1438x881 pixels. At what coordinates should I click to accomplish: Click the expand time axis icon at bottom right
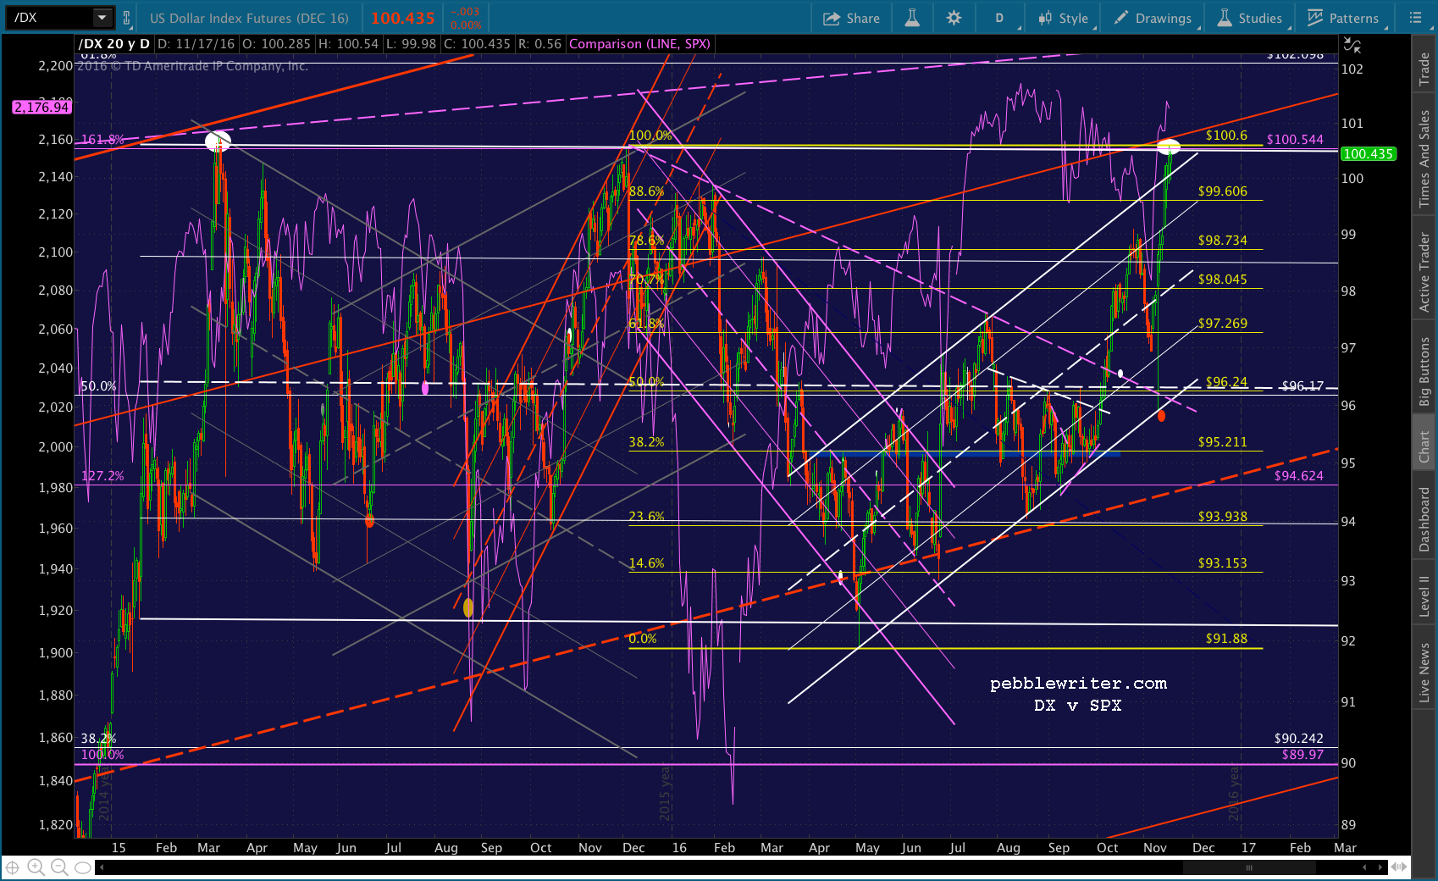(1400, 867)
